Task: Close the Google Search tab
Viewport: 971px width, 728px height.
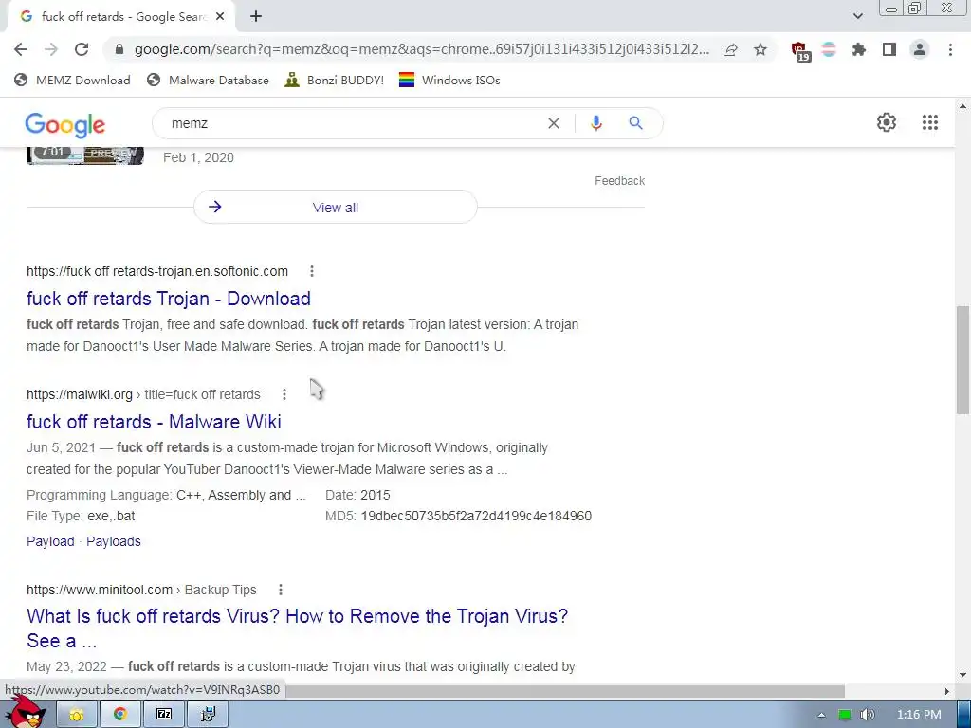Action: click(x=220, y=17)
